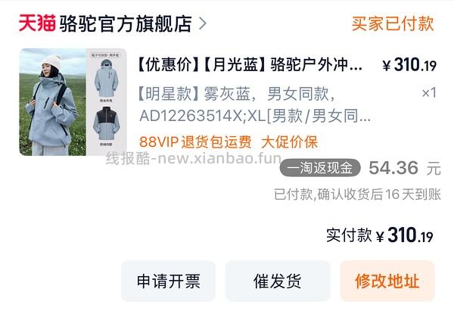
Task: Click 申请开票 button
Action: 168,281
